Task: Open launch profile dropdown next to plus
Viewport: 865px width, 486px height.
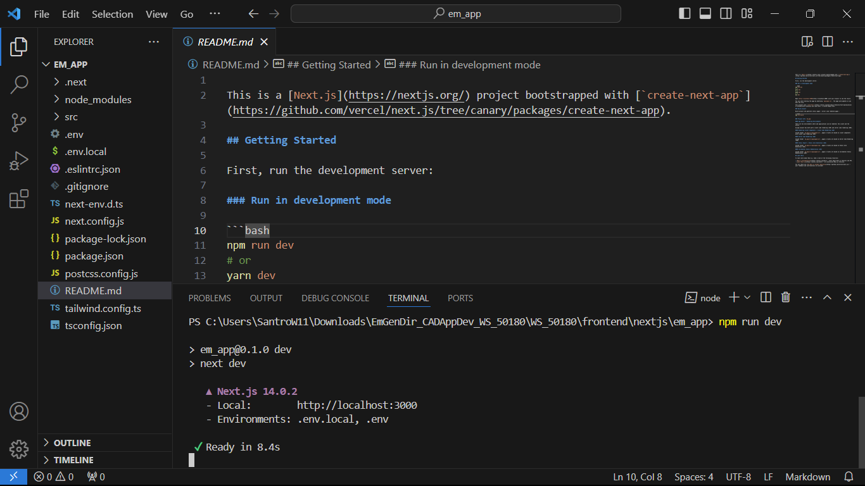Action: coord(747,297)
